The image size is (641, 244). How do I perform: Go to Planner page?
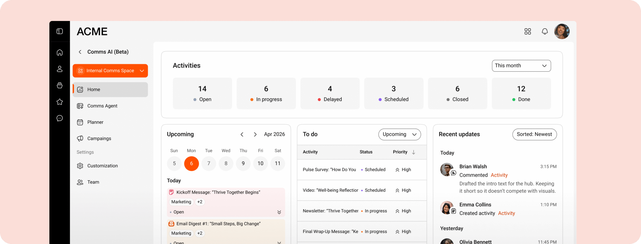pos(95,122)
